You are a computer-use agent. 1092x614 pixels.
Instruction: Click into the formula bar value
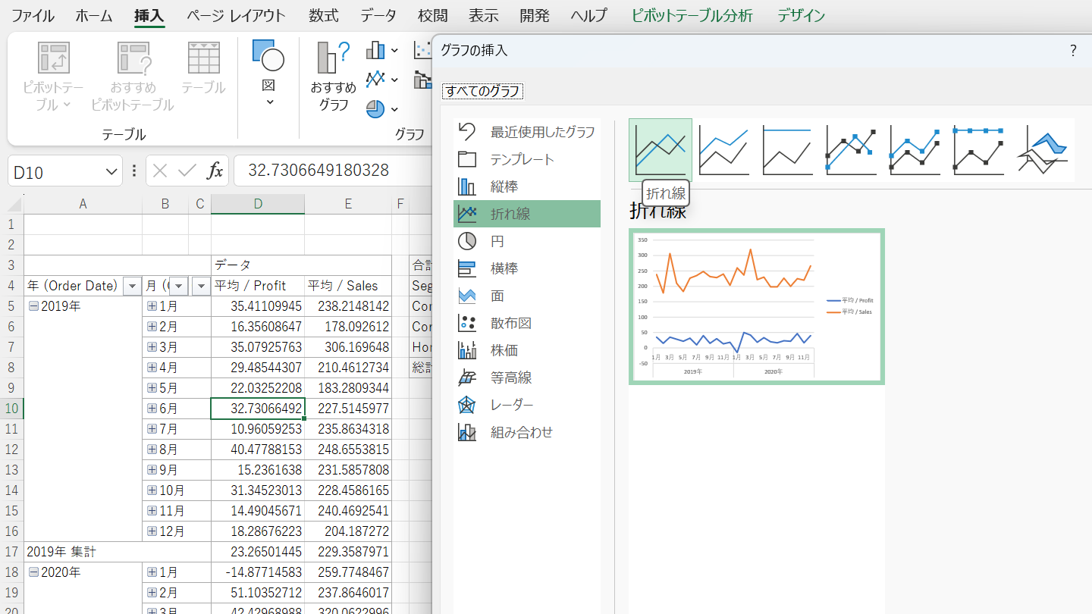coord(318,171)
